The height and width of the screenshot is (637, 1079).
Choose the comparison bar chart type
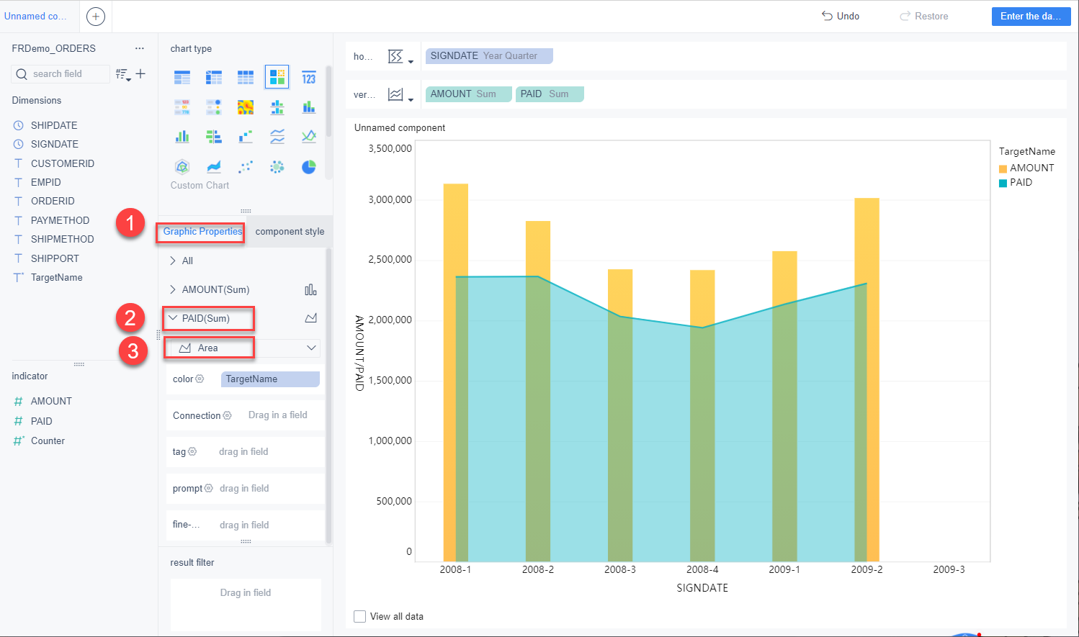pyautogui.click(x=214, y=137)
